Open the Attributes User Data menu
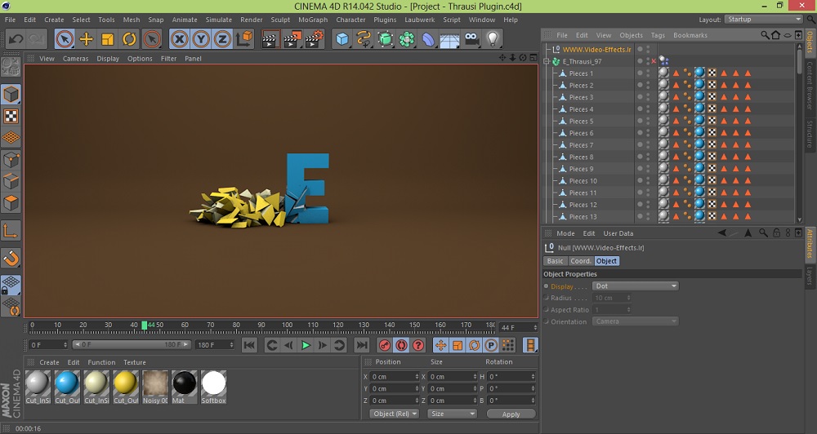The height and width of the screenshot is (434, 817). [x=618, y=233]
